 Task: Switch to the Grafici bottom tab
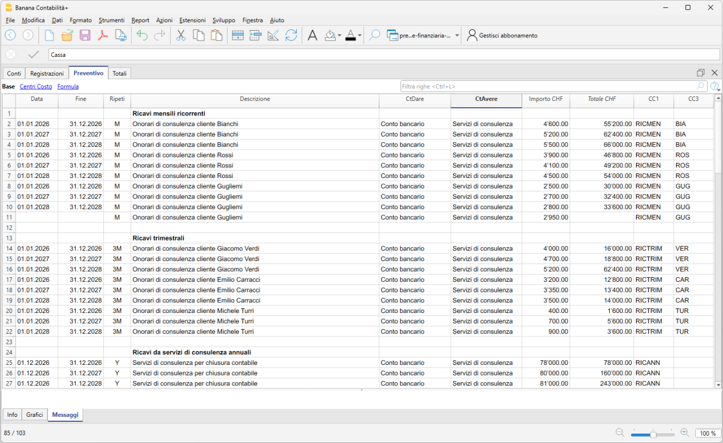tap(35, 415)
